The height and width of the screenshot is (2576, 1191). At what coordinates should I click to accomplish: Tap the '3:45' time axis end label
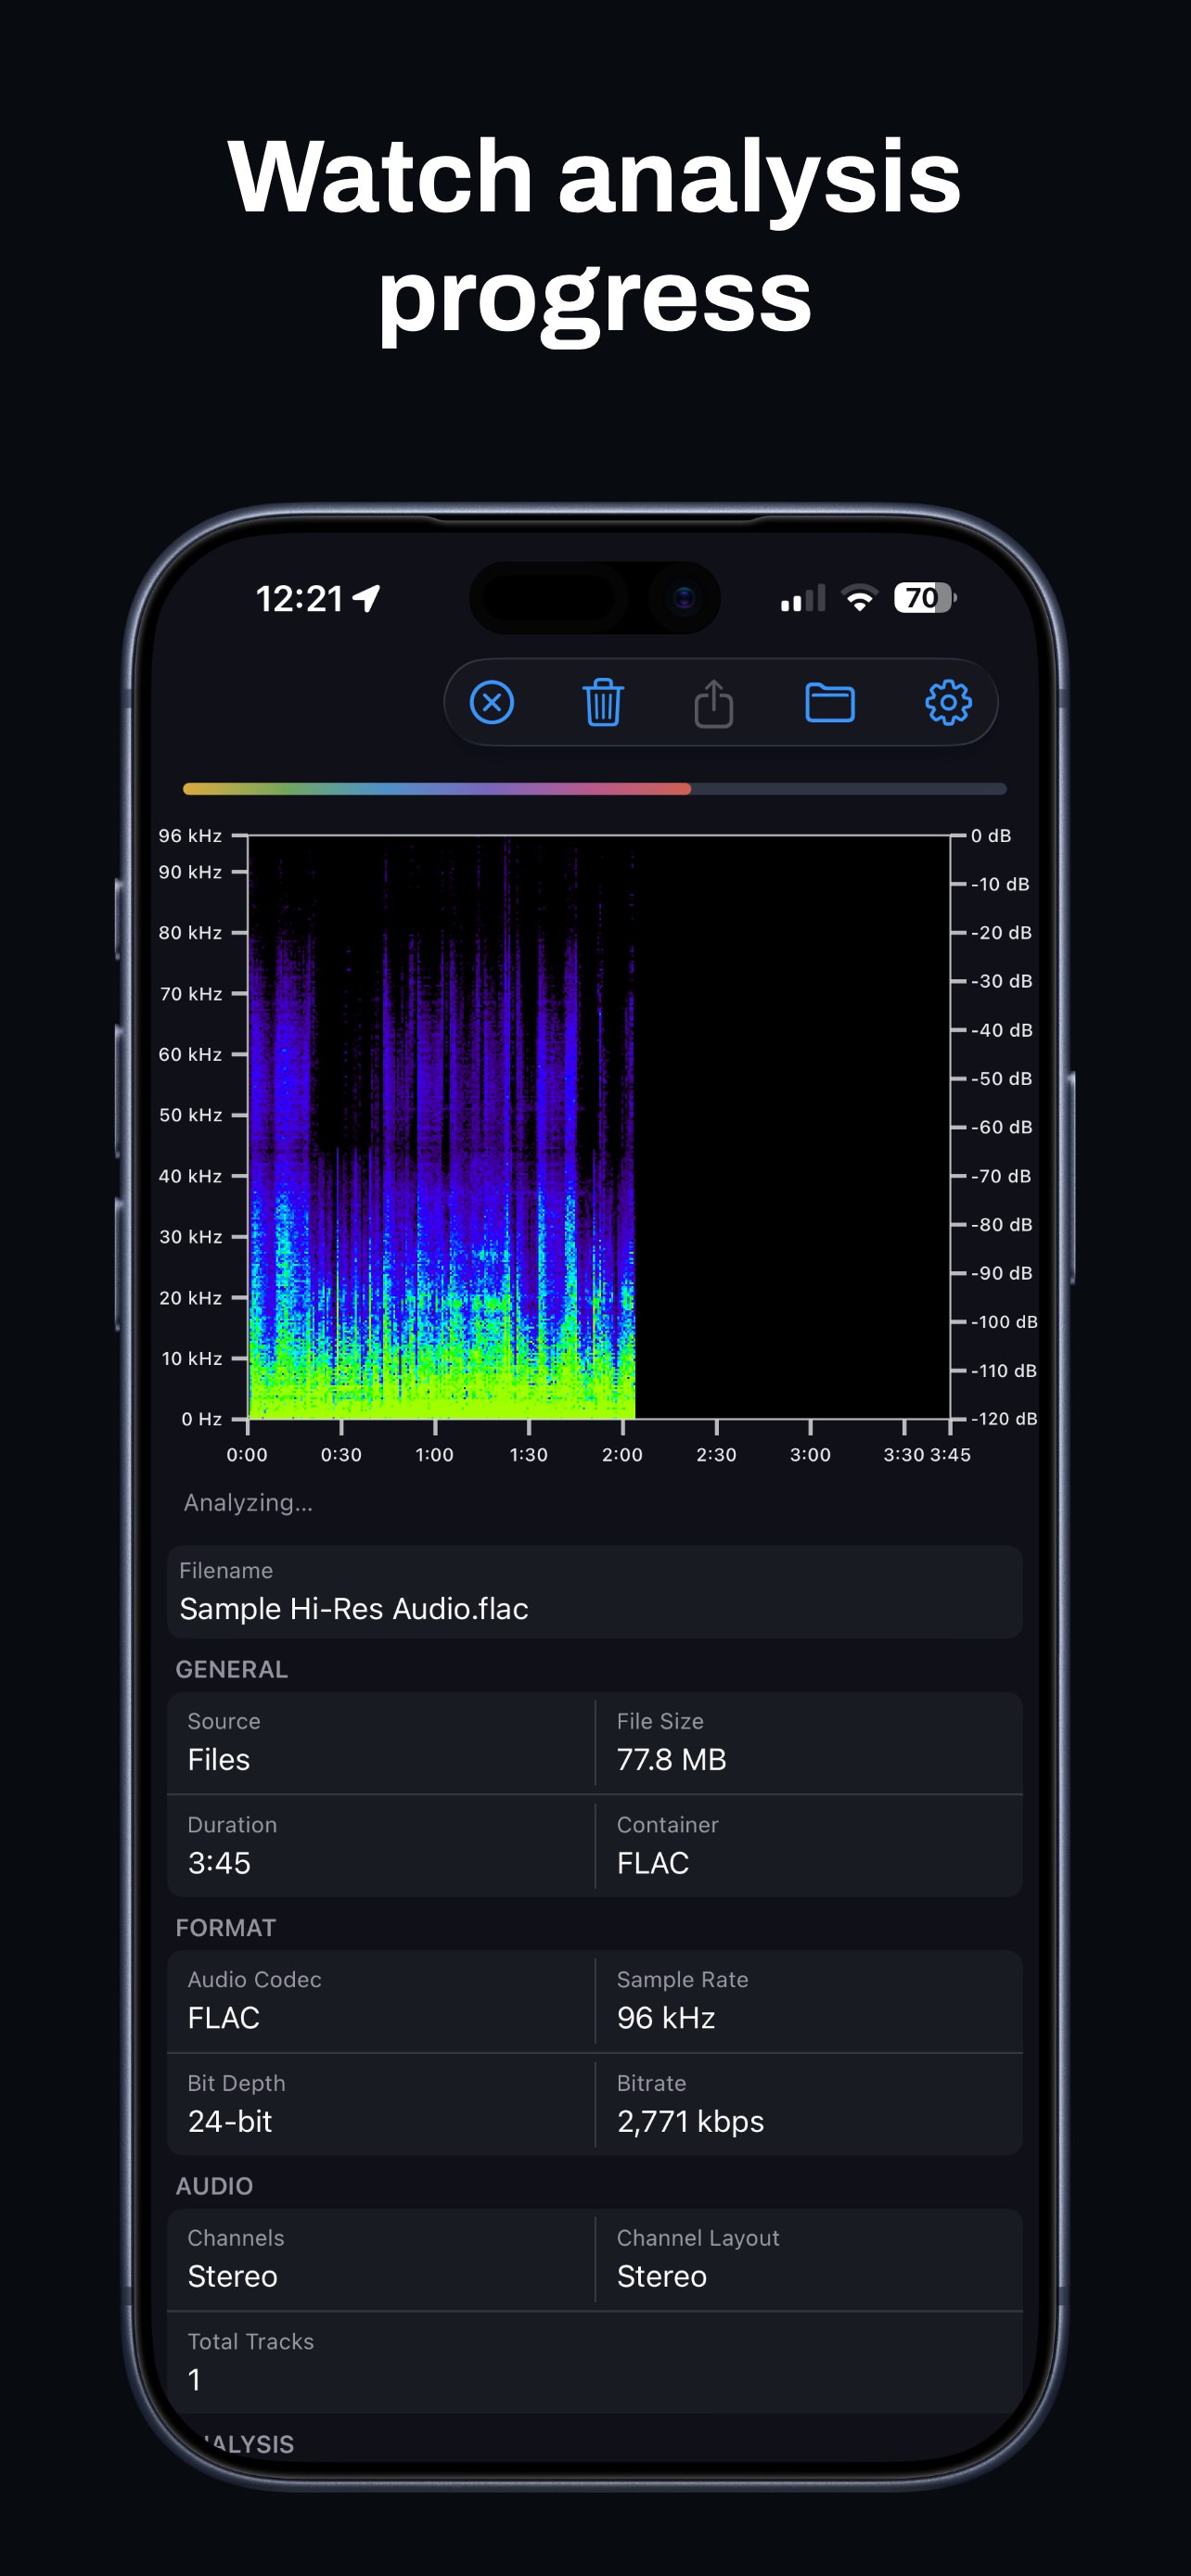click(951, 1455)
